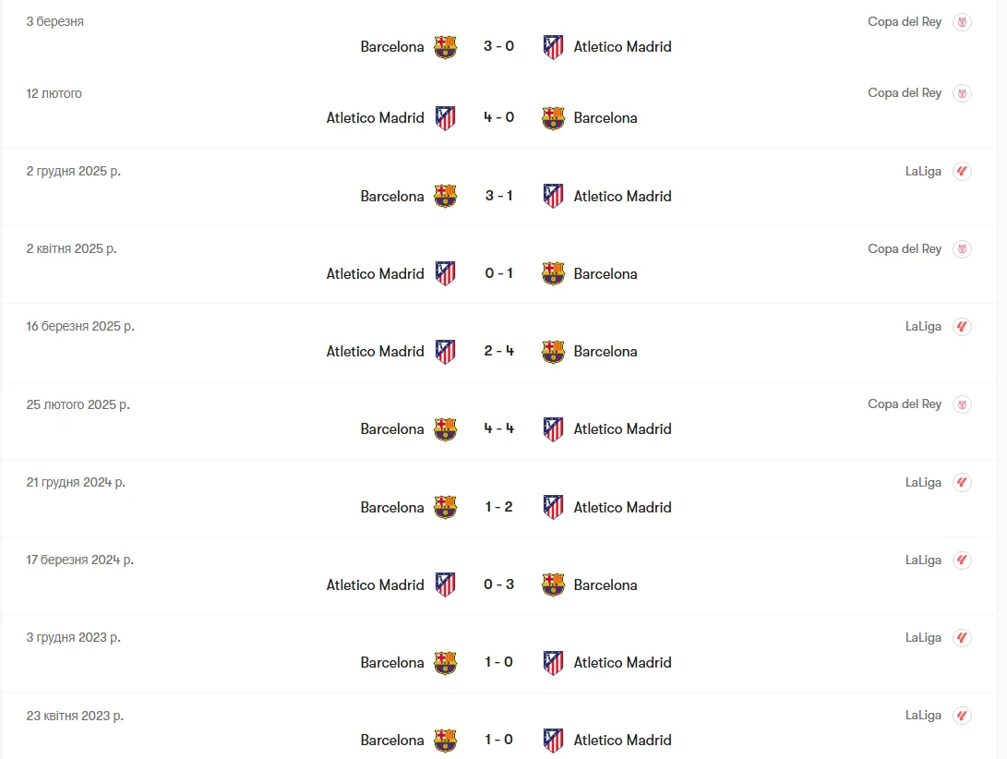Click Barcelona crest in 3 грудня 2023 match

click(x=445, y=663)
